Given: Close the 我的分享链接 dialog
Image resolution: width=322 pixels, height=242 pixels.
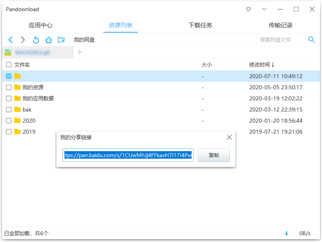Looking at the screenshot, I should 229,137.
